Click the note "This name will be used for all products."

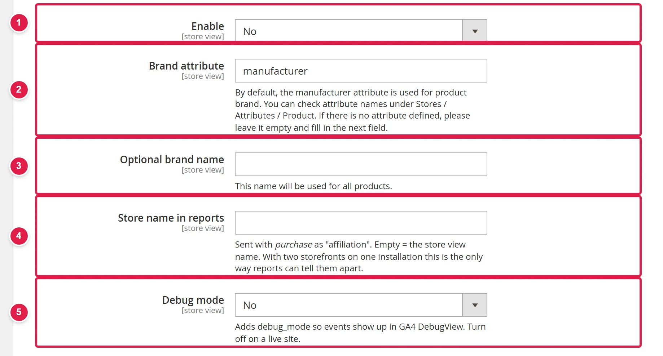coord(313,186)
